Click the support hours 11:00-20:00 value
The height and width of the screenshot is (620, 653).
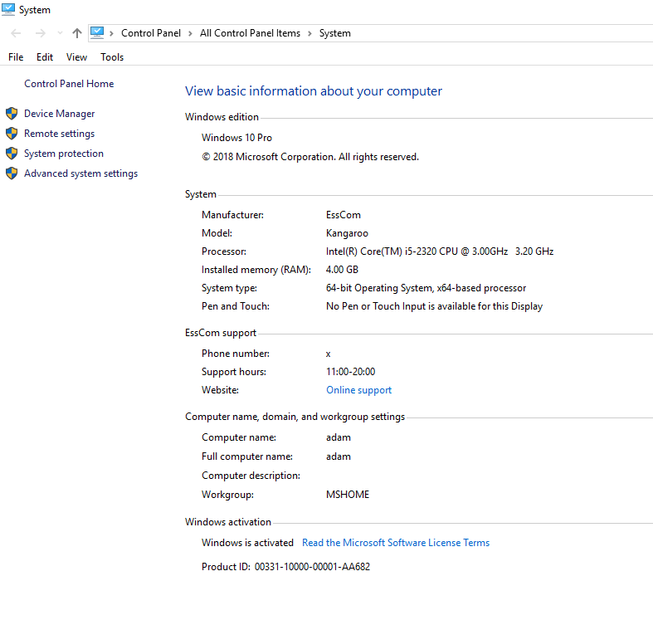pyautogui.click(x=350, y=372)
